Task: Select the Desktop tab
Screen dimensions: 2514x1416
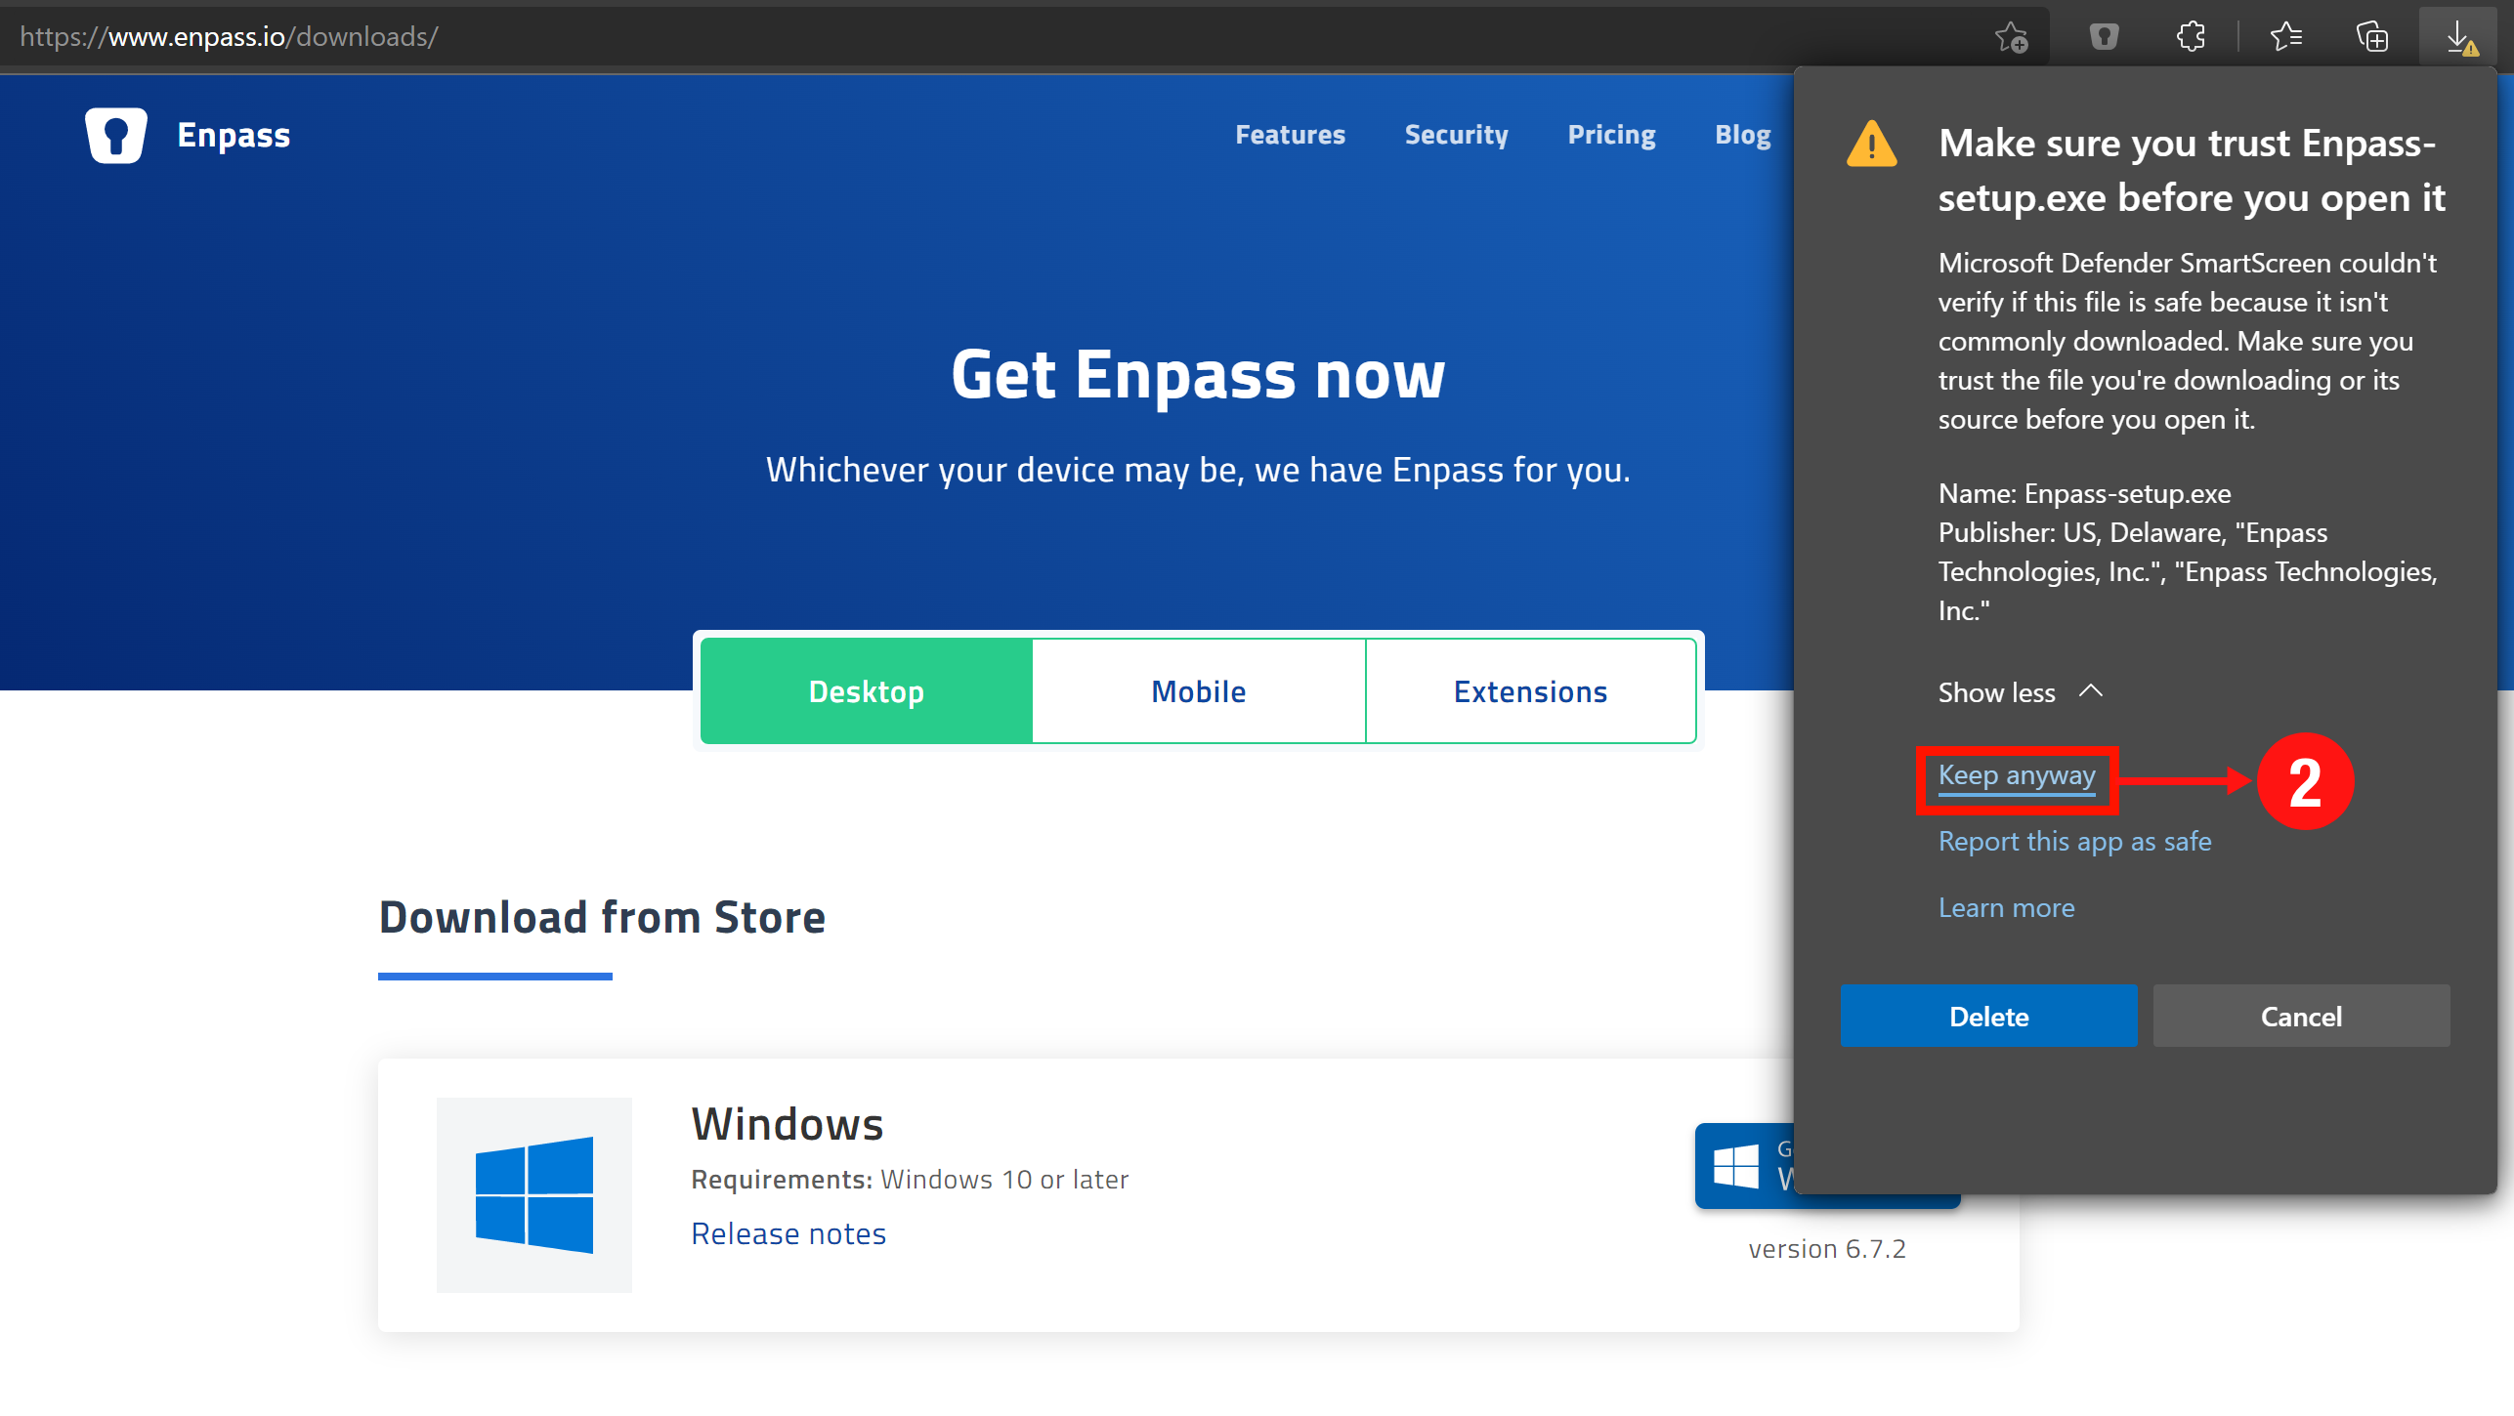Action: pyautogui.click(x=866, y=691)
